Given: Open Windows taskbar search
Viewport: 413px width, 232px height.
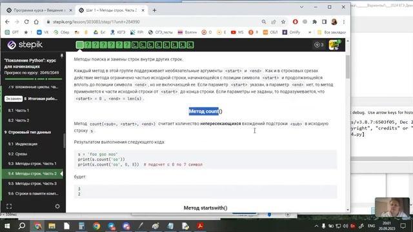Looking at the screenshot, I should tap(22, 226).
